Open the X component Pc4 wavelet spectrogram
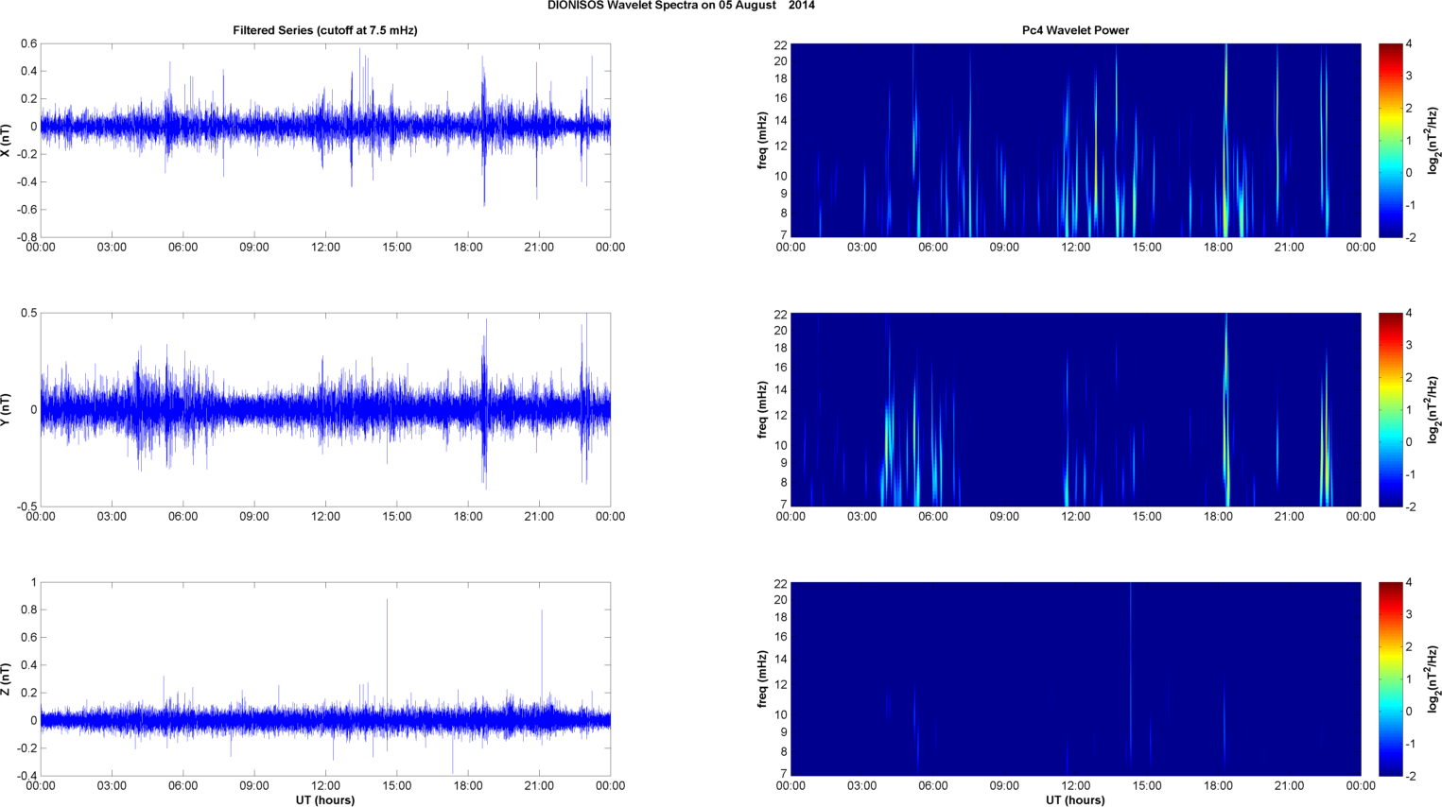 click(1075, 140)
